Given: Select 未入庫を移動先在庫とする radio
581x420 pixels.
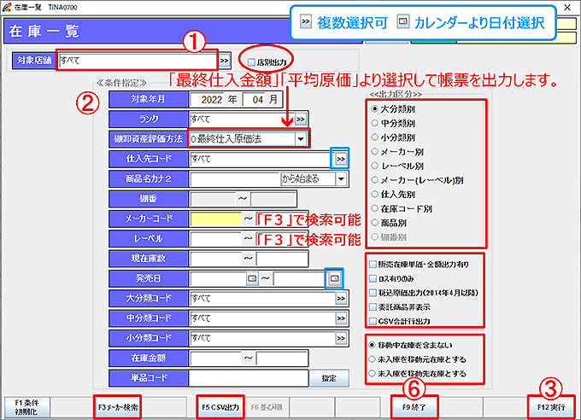Looking at the screenshot, I should (x=372, y=373).
